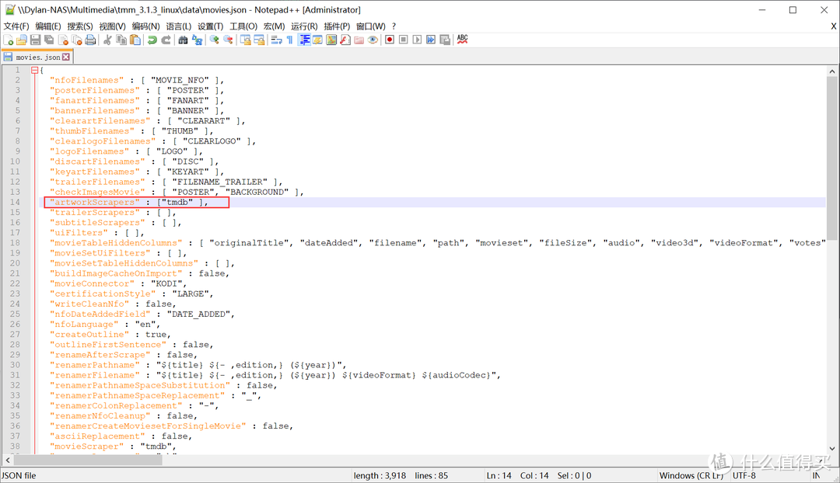The width and height of the screenshot is (840, 483).
Task: Copy selection using toolbar icon
Action: click(x=121, y=40)
